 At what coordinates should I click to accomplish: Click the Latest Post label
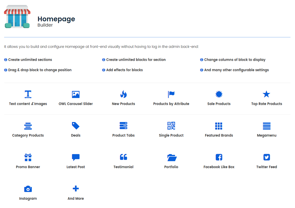[x=76, y=167]
